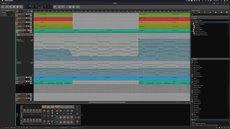Select the fifth browser tab icon
Screen dimensions: 230x129
[x=216, y=13]
